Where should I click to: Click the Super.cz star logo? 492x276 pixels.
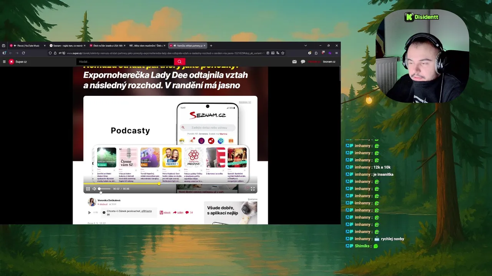12,62
